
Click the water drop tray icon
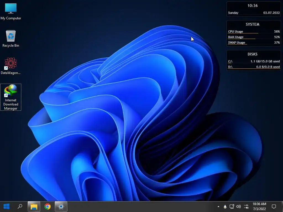click(225, 206)
